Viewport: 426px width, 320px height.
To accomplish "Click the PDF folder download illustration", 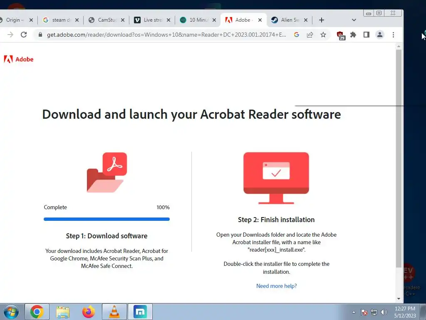I will (x=107, y=172).
